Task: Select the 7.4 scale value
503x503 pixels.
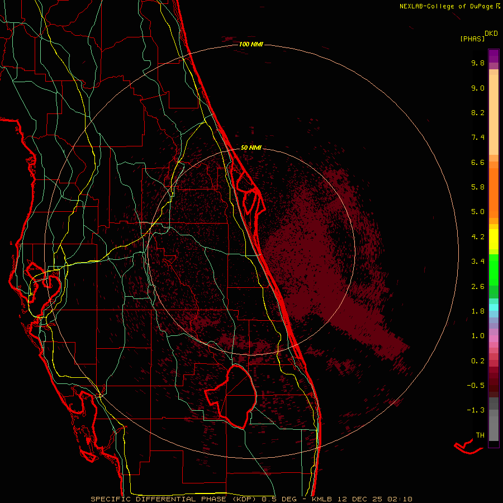Action: pos(478,137)
